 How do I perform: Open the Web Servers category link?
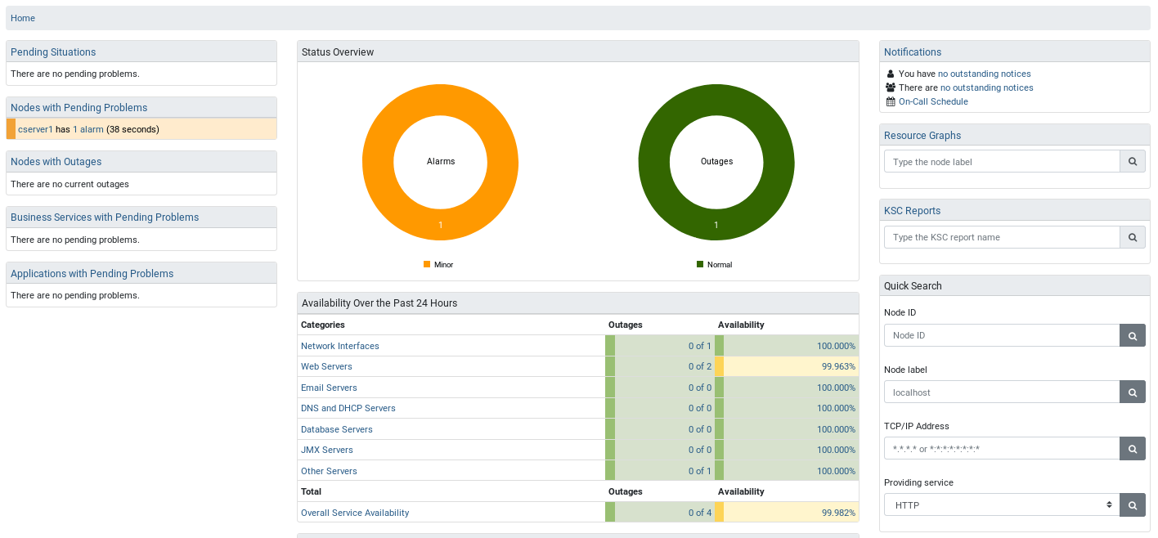(326, 367)
